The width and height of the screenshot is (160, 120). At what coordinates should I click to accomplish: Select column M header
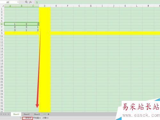tap(148, 6)
